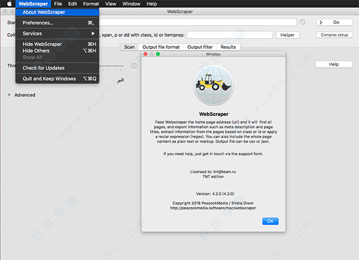359x260 pixels.
Task: Click the peacockmedia.software URL text
Action: [x=213, y=208]
